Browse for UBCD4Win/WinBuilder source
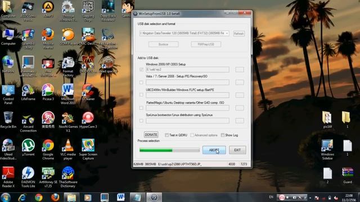360x202 pixels. tap(240, 95)
